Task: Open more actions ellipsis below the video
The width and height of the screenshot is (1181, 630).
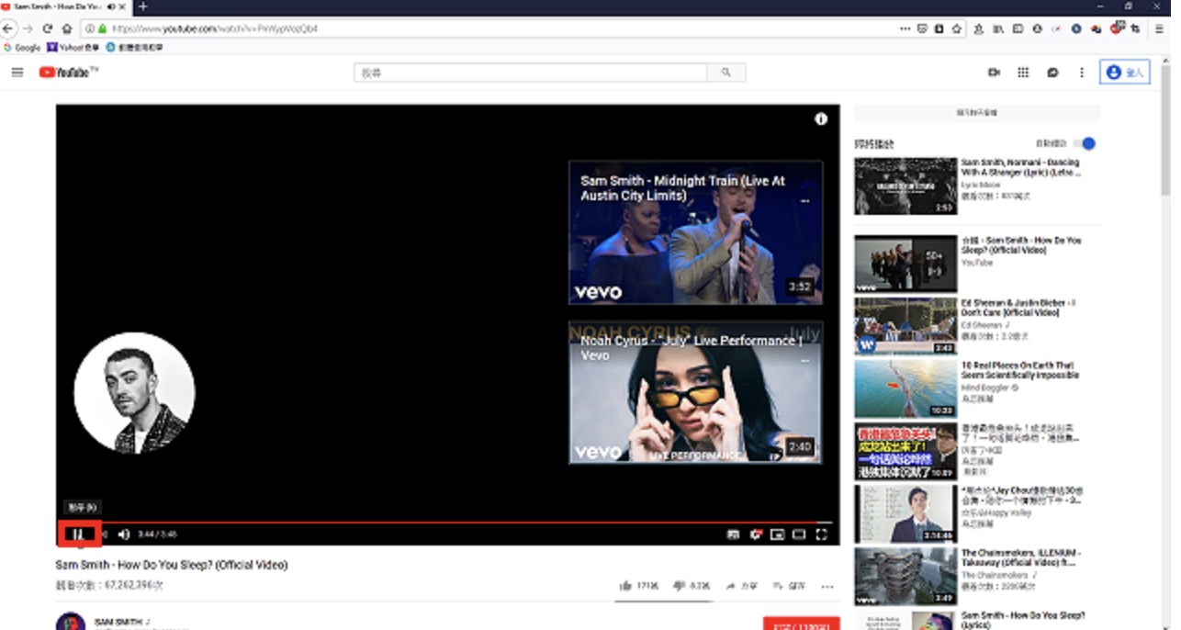Action: point(827,586)
